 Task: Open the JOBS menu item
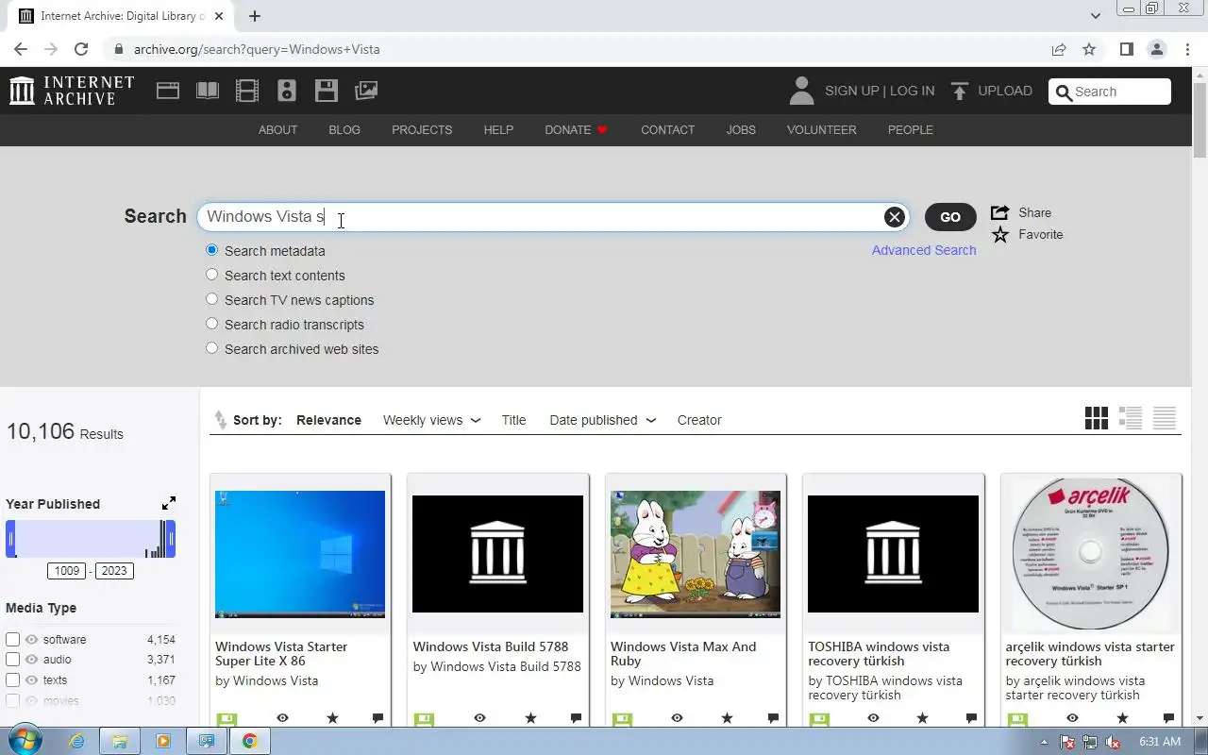click(741, 130)
